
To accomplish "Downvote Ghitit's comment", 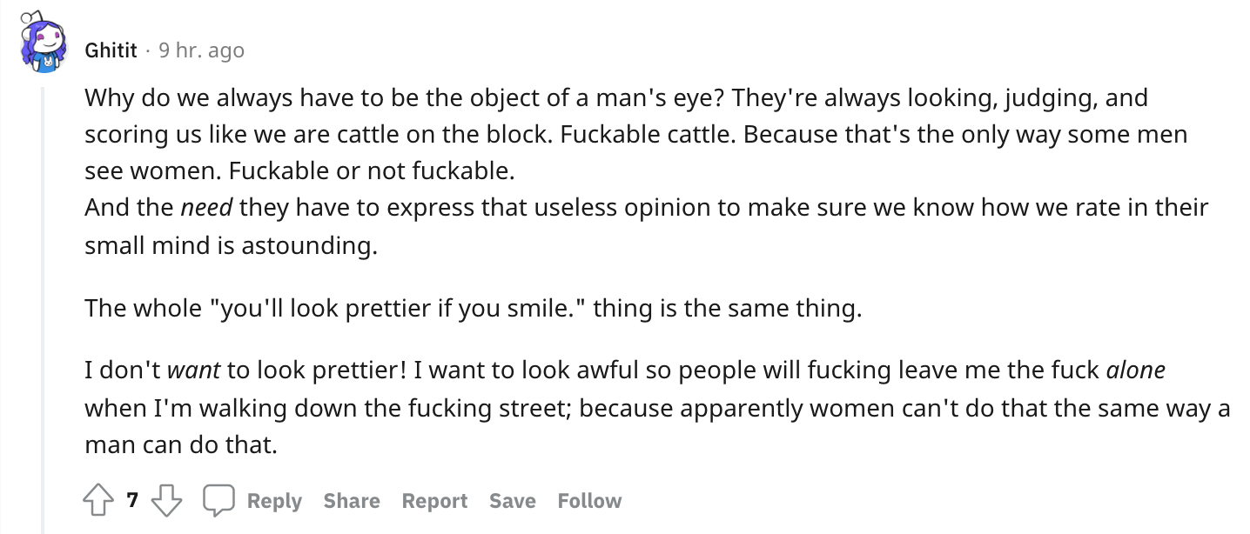I will (x=166, y=501).
